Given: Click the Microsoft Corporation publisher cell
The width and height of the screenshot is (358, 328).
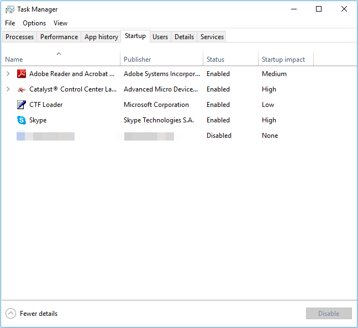Looking at the screenshot, I should [156, 105].
